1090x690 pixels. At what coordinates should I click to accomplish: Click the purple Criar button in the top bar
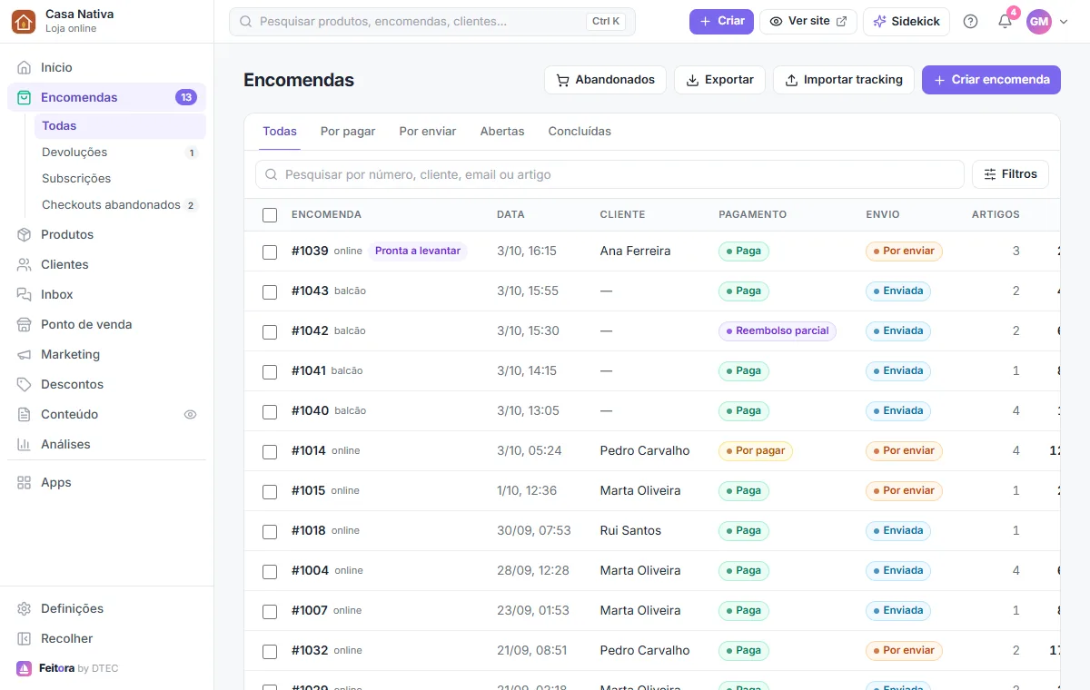tap(721, 22)
